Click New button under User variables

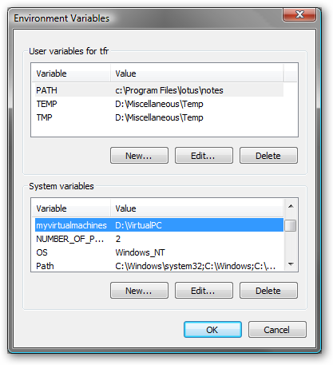pyautogui.click(x=139, y=156)
